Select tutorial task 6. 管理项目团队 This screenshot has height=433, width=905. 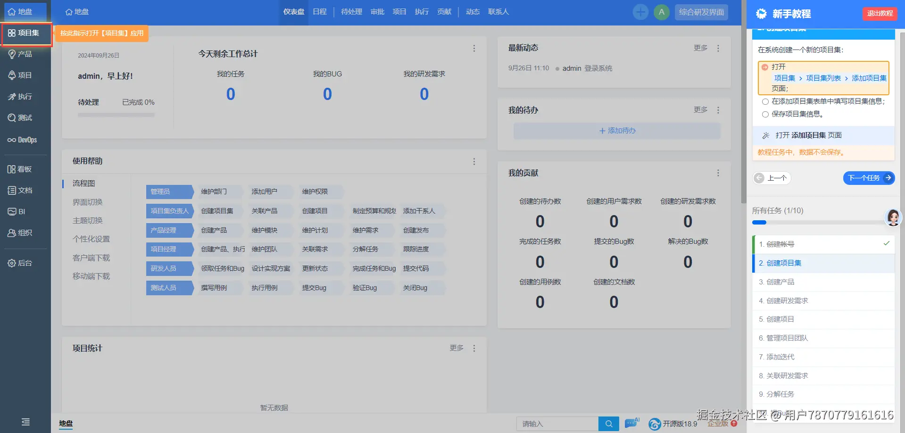click(823, 338)
